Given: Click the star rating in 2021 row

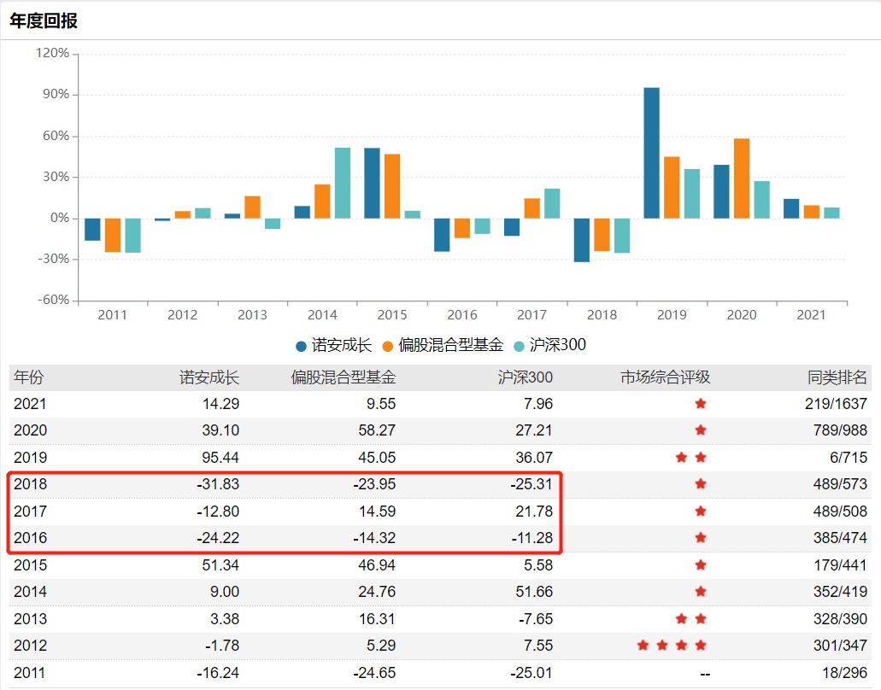Looking at the screenshot, I should click(x=701, y=404).
